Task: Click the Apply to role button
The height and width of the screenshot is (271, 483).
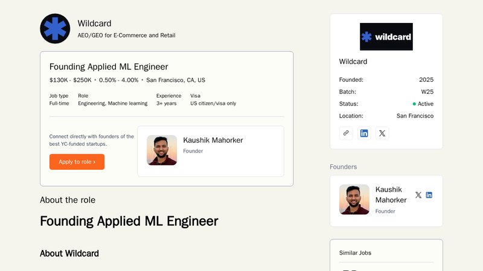Action: (x=77, y=161)
